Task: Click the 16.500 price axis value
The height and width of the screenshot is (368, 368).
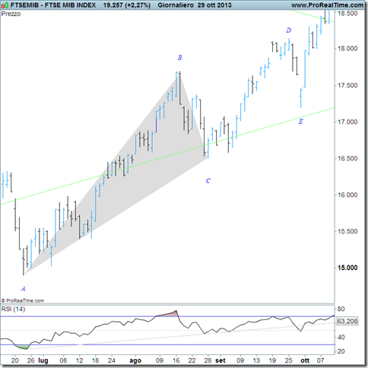Action: (x=347, y=158)
